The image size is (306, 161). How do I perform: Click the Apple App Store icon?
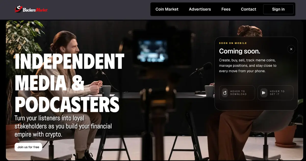point(225,93)
